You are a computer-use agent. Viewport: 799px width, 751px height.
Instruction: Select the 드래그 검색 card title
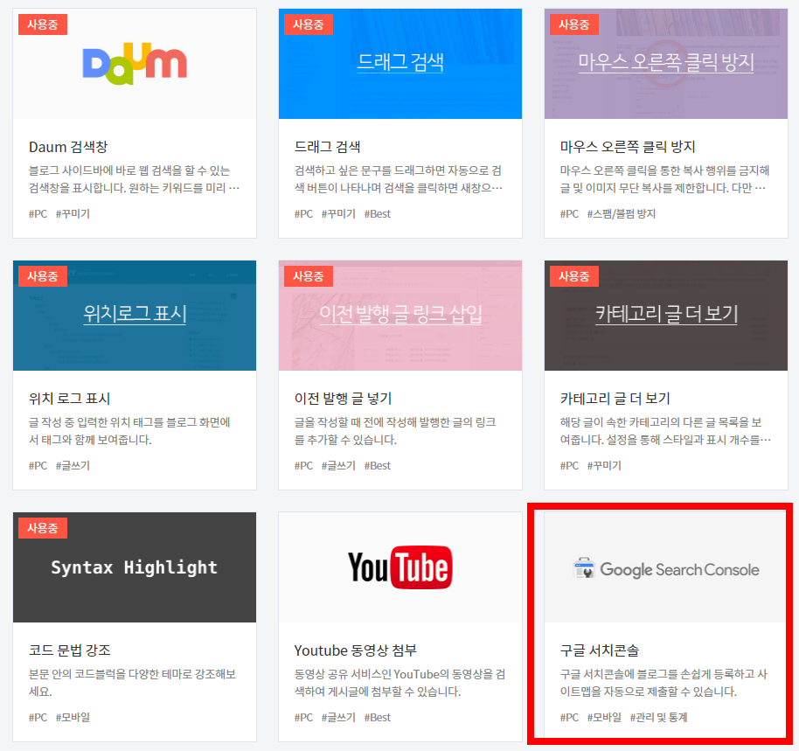click(327, 147)
